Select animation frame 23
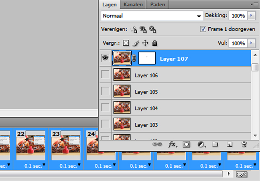260x181 pixels. [66, 145]
